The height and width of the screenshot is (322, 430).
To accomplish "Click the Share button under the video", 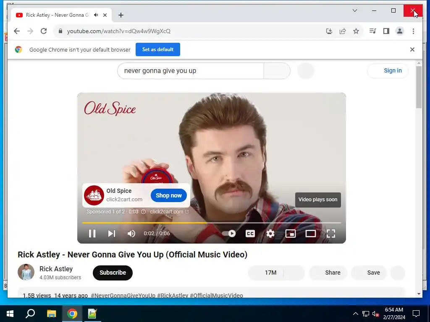I will [328, 273].
